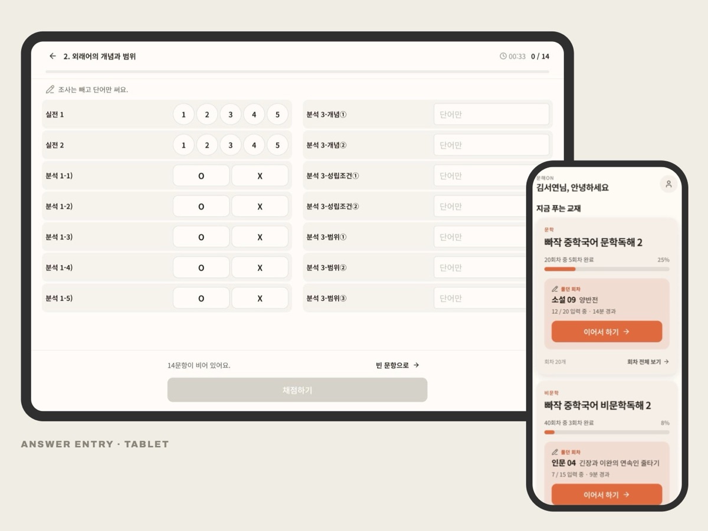Choose O for 분석 1-5)

(x=201, y=299)
